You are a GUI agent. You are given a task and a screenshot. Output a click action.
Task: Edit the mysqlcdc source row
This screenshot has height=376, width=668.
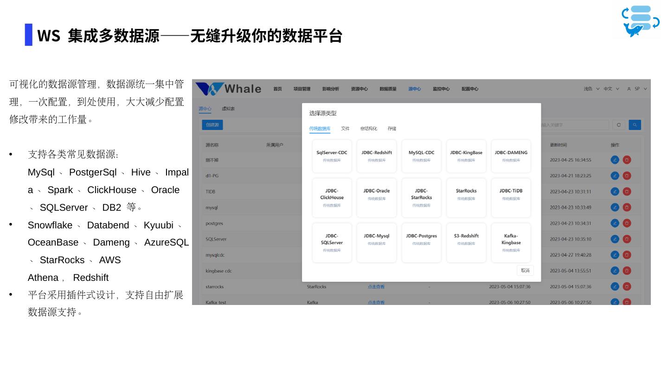[615, 254]
